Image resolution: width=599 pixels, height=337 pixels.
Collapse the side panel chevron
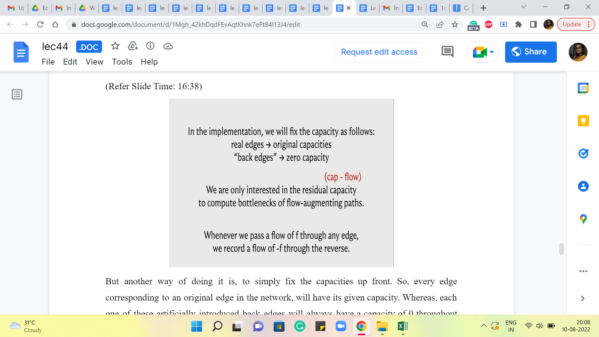[x=582, y=299]
